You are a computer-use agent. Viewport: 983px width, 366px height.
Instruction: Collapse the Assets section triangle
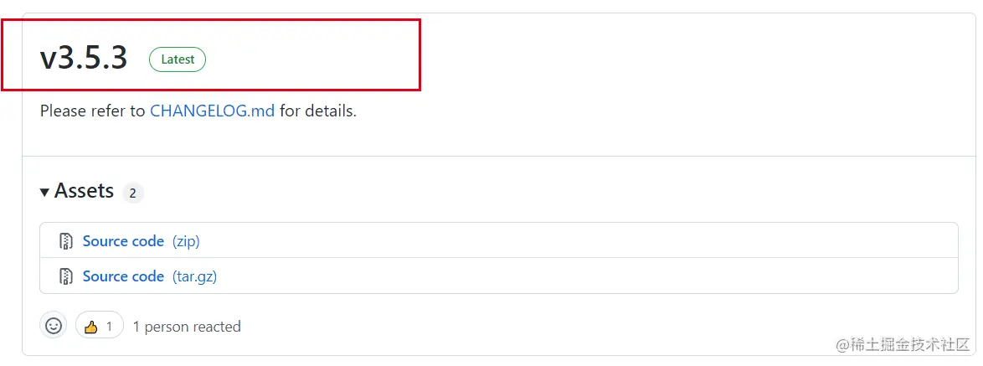pyautogui.click(x=44, y=193)
